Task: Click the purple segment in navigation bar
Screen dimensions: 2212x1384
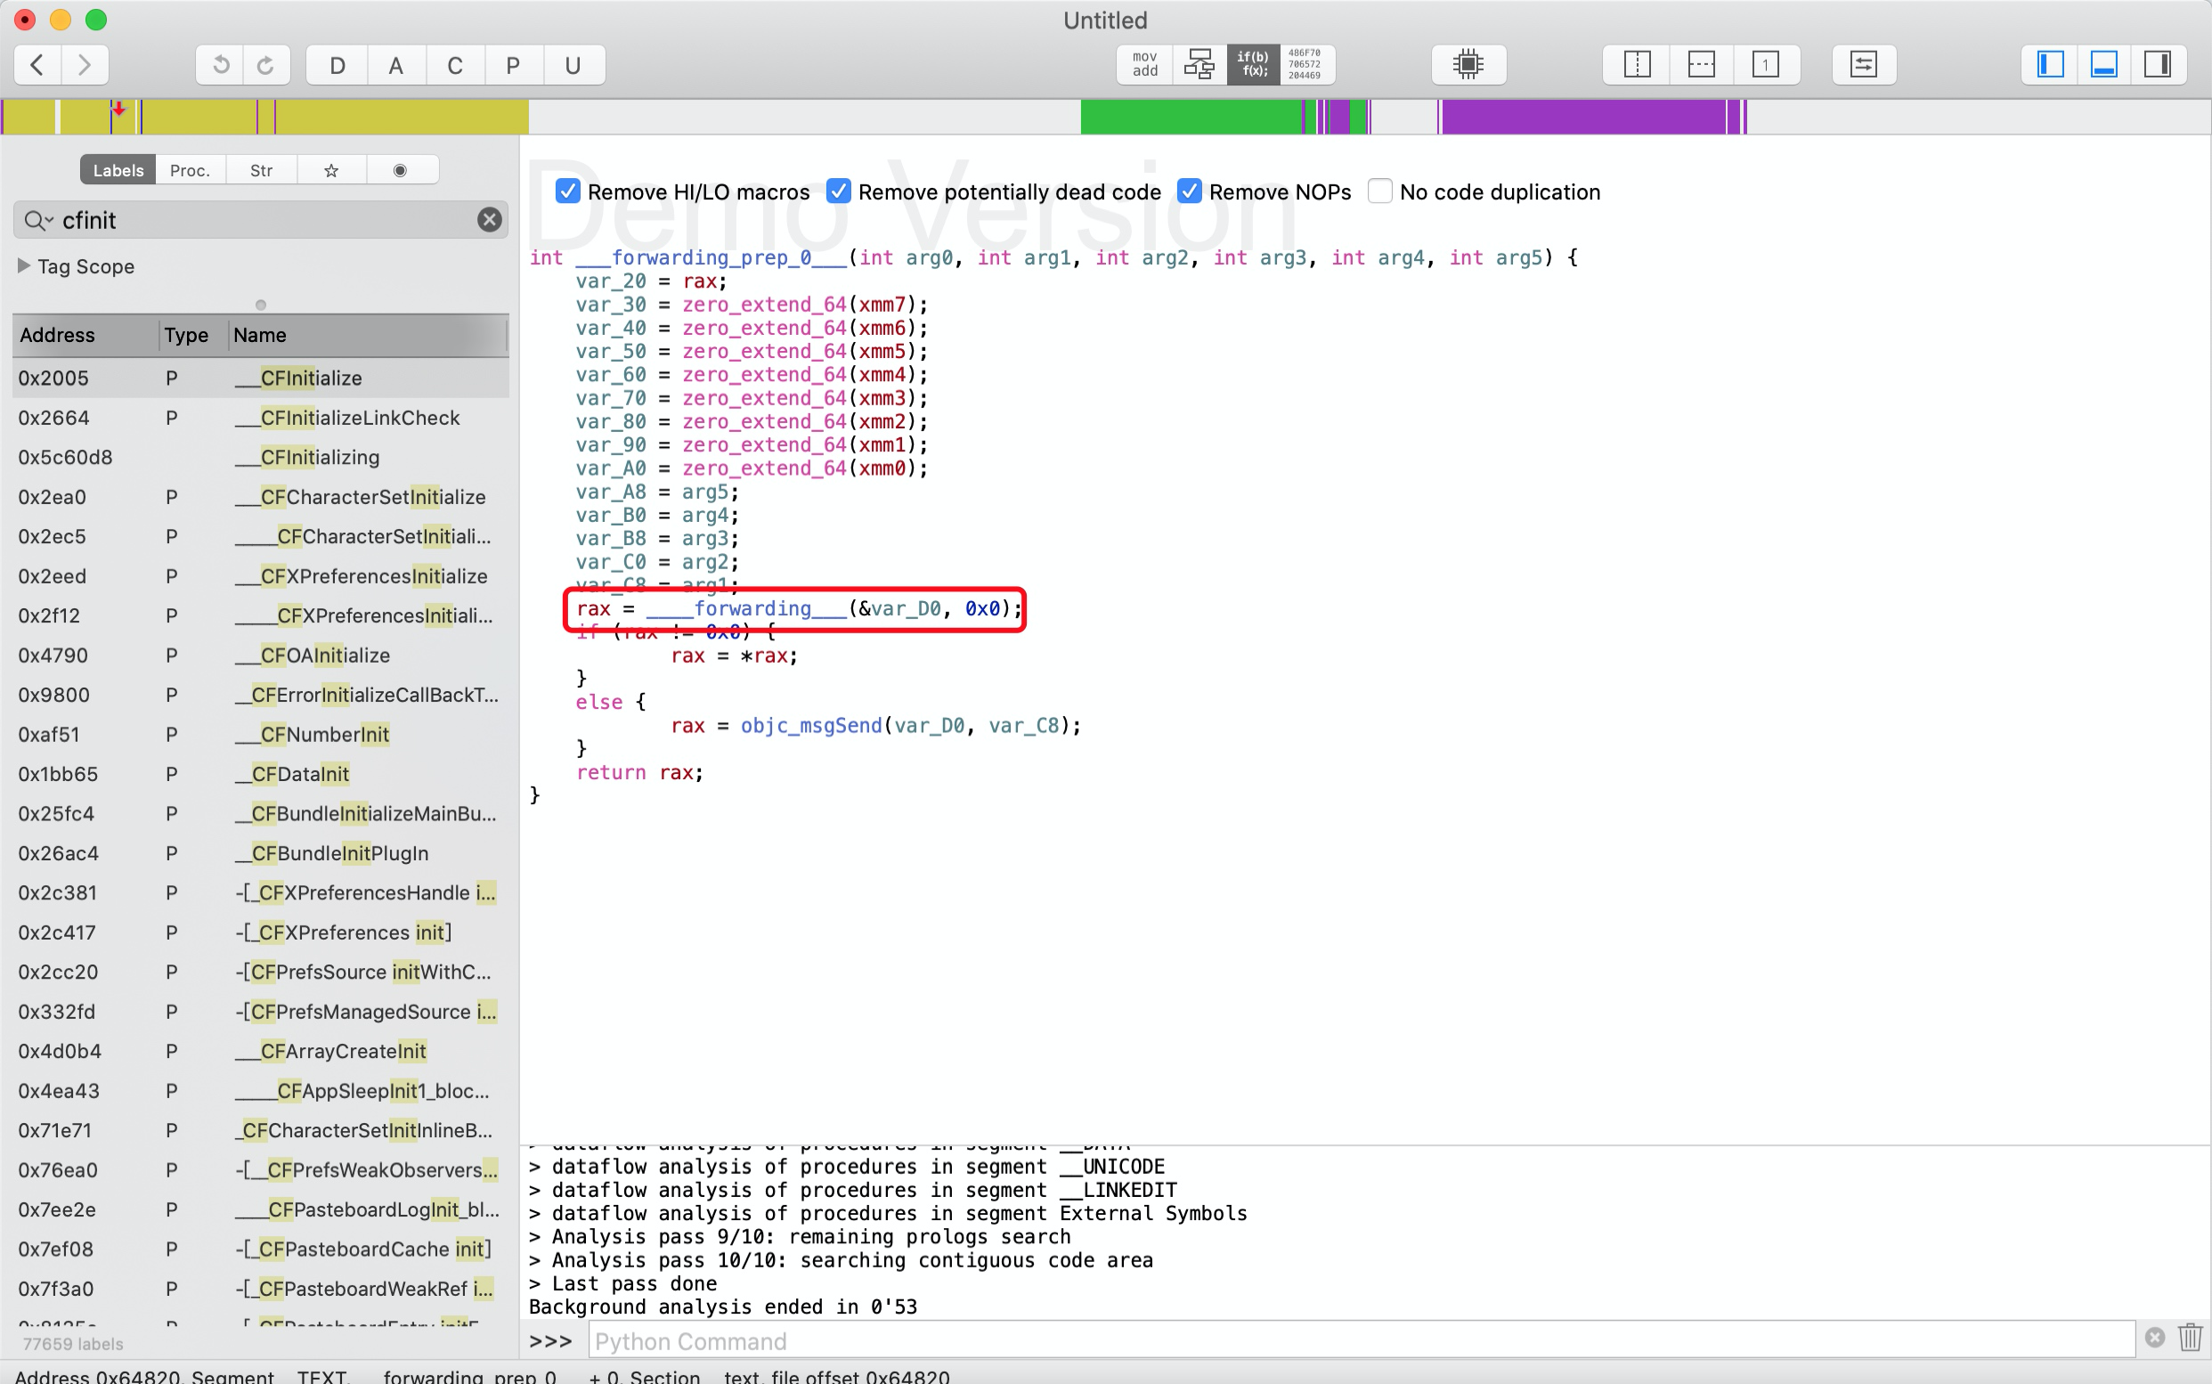Action: click(x=1583, y=118)
